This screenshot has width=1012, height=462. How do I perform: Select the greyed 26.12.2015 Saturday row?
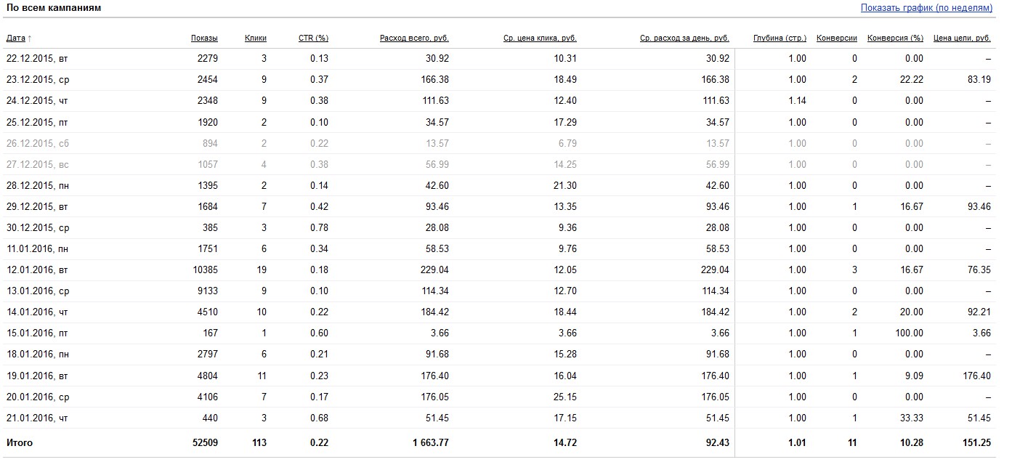point(498,143)
